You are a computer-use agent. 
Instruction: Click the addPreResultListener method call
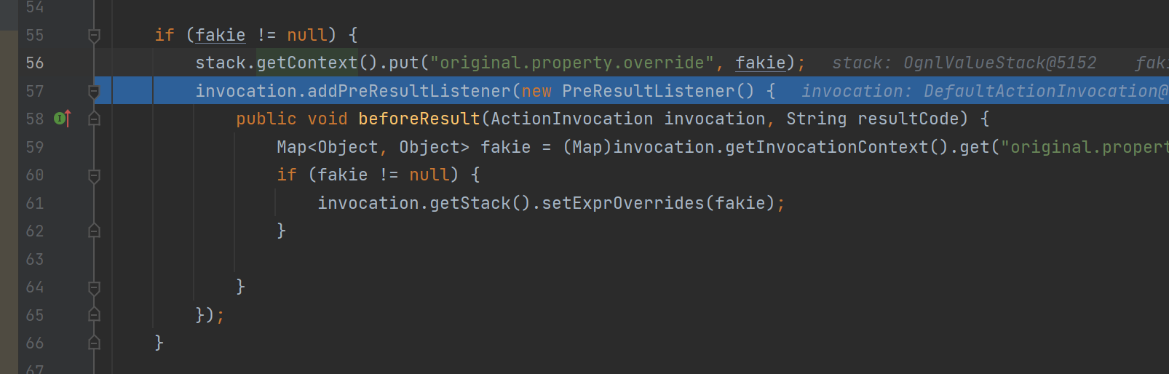click(409, 91)
